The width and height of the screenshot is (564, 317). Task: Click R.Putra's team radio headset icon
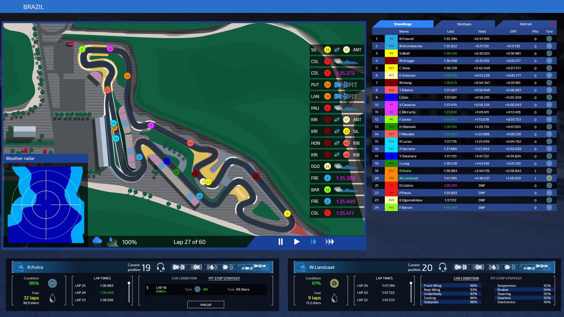point(161,267)
